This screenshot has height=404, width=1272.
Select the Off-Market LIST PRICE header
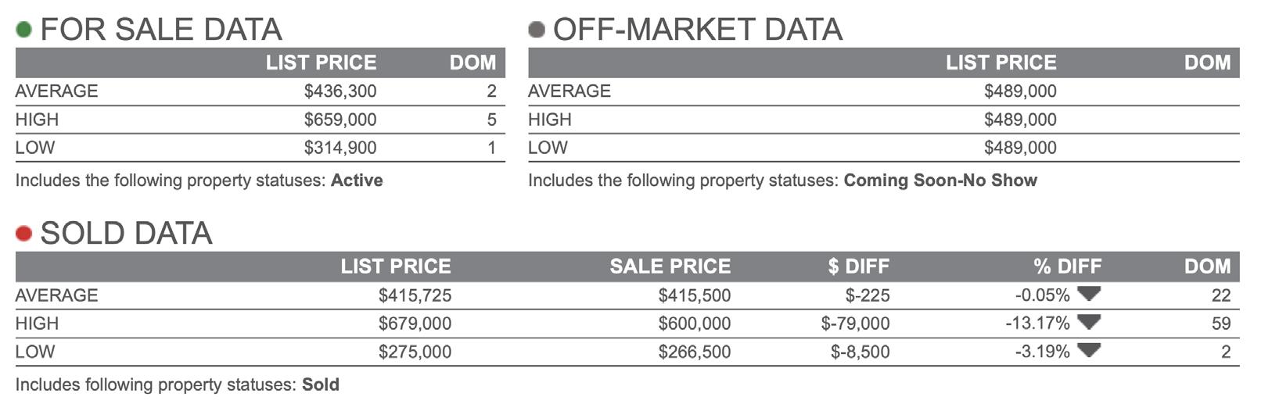coord(1001,63)
